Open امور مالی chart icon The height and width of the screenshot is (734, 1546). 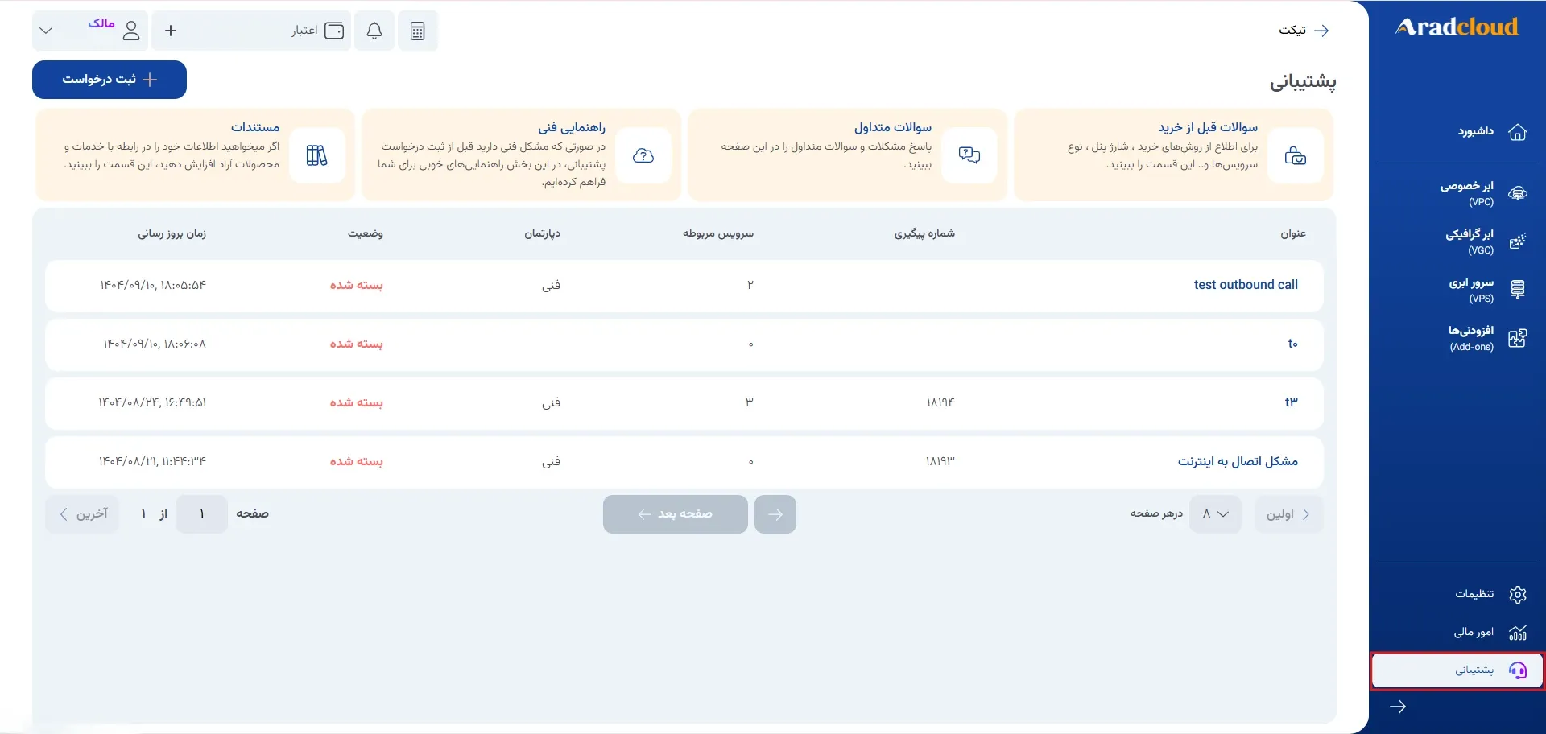(1518, 633)
